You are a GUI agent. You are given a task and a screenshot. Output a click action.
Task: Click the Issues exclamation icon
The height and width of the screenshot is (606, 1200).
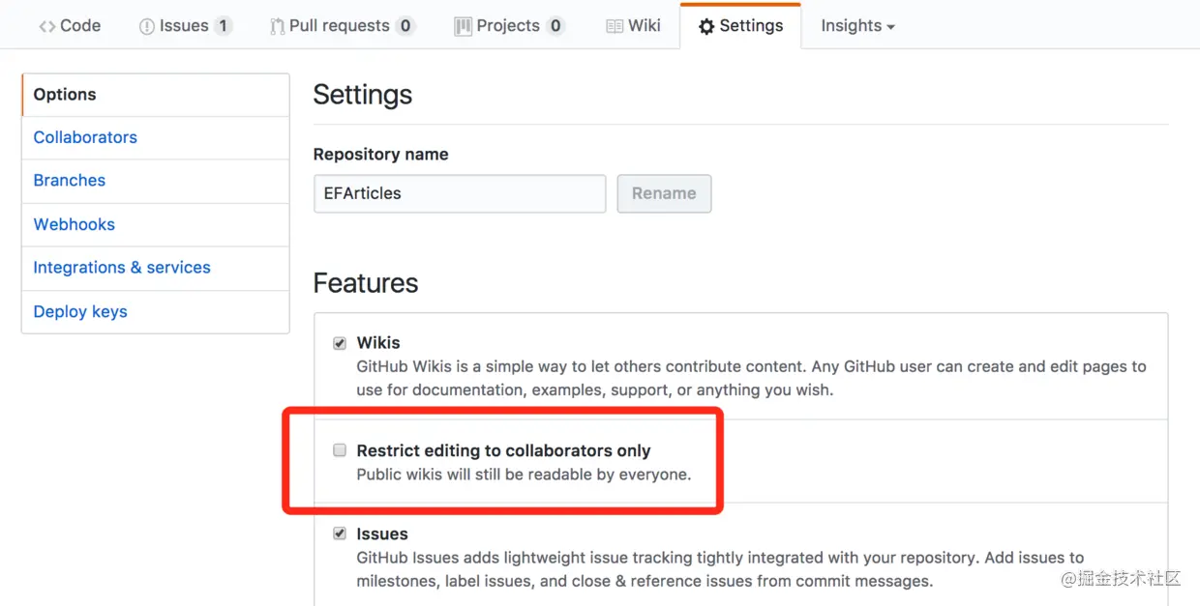147,27
